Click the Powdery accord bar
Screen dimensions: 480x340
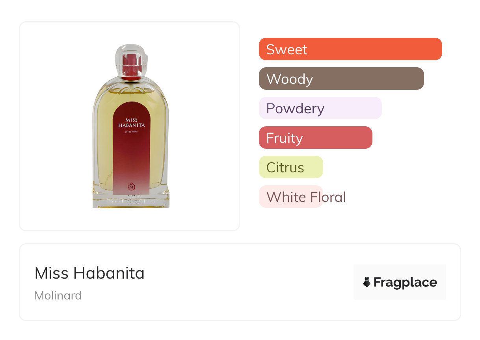[x=320, y=108]
